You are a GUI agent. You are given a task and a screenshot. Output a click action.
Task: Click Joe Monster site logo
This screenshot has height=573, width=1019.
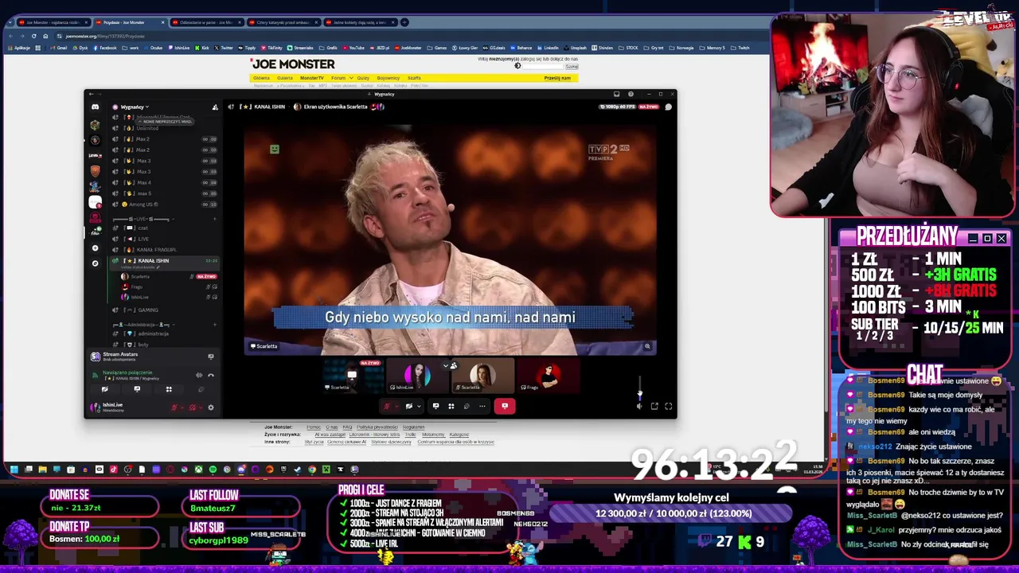pyautogui.click(x=292, y=64)
